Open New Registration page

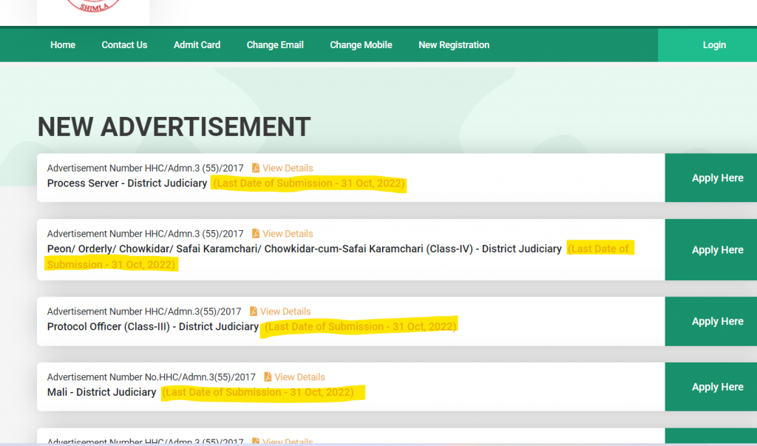coord(454,45)
